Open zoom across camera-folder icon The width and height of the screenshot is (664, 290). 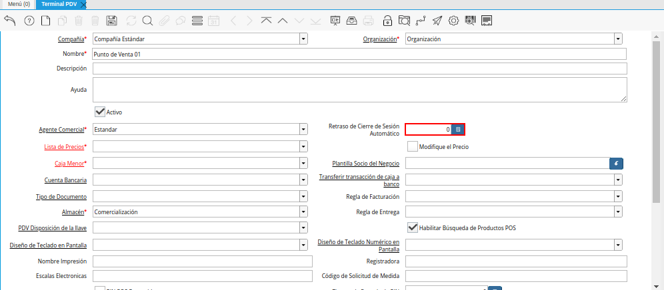pyautogui.click(x=404, y=21)
